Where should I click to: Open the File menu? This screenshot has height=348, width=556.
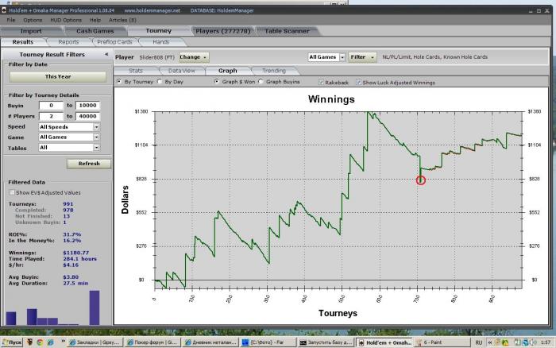11,20
